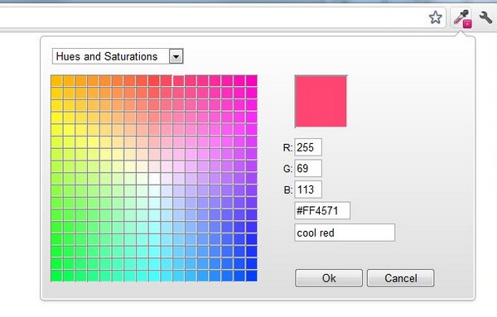The width and height of the screenshot is (497, 317).
Task: Pick the white swatch in grid center
Action: 154,178
